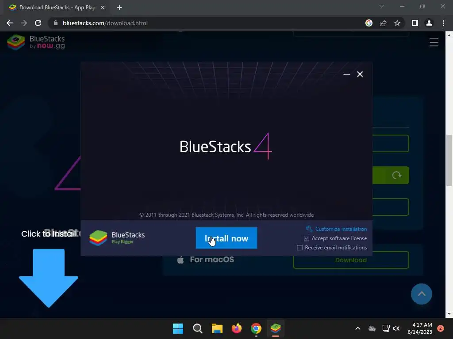This screenshot has width=453, height=339.
Task: Click the Google icon in address bar
Action: [x=369, y=23]
